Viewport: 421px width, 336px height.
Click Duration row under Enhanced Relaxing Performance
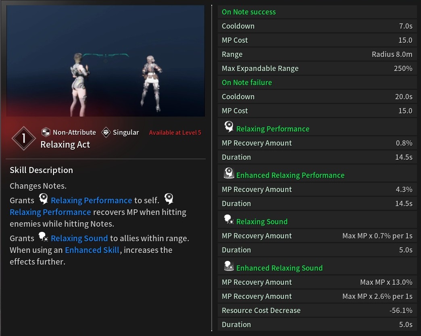coord(317,204)
